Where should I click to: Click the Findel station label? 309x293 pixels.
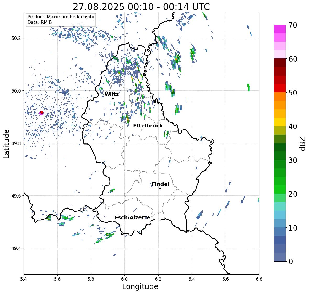click(x=160, y=184)
